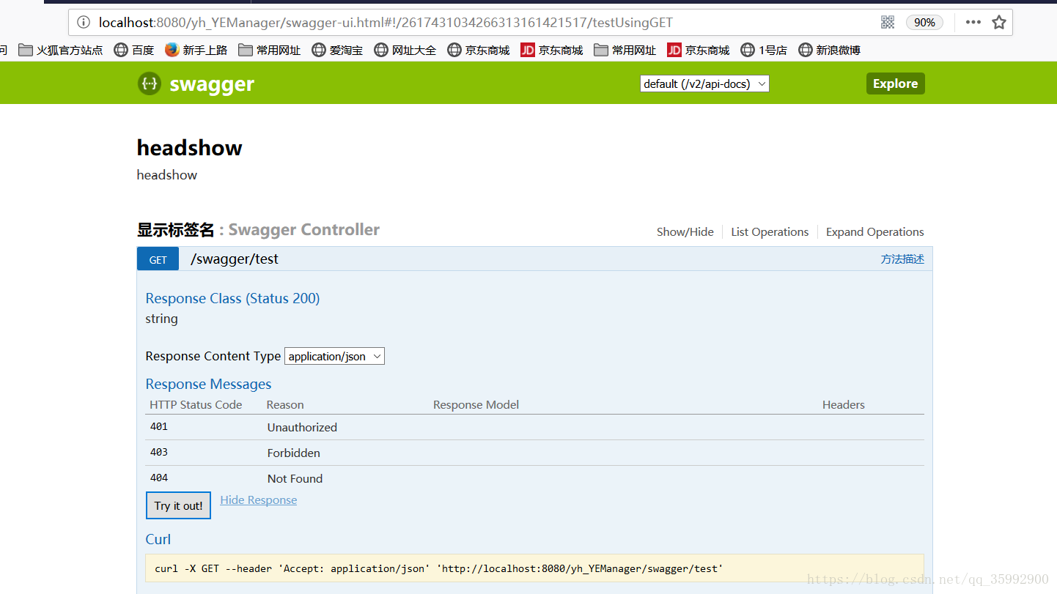Screen dimensions: 1057x594
Task: Click the Explore button
Action: pos(895,83)
